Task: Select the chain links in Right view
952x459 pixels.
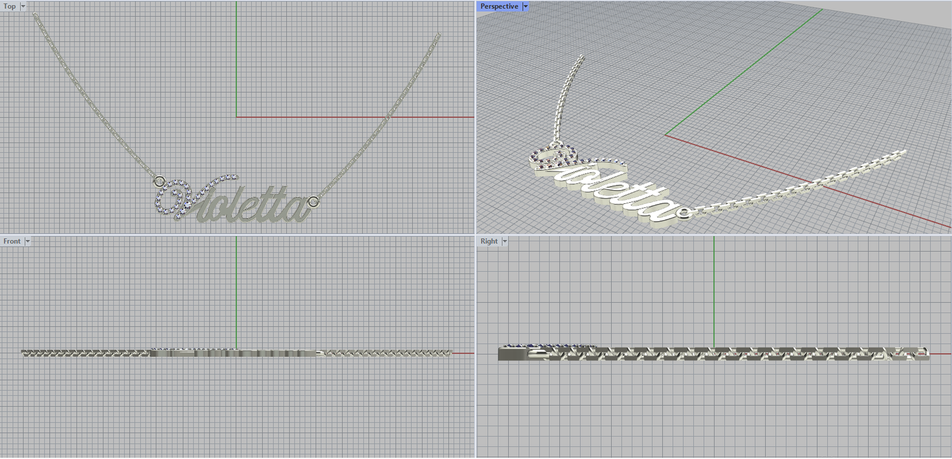Action: coord(744,355)
